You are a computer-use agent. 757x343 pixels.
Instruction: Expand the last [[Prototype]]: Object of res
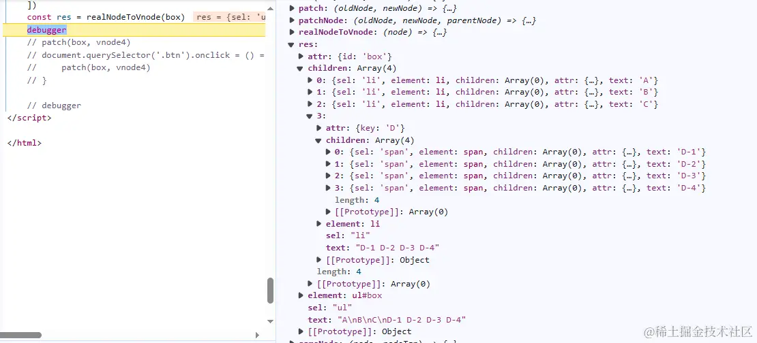pyautogui.click(x=301, y=331)
